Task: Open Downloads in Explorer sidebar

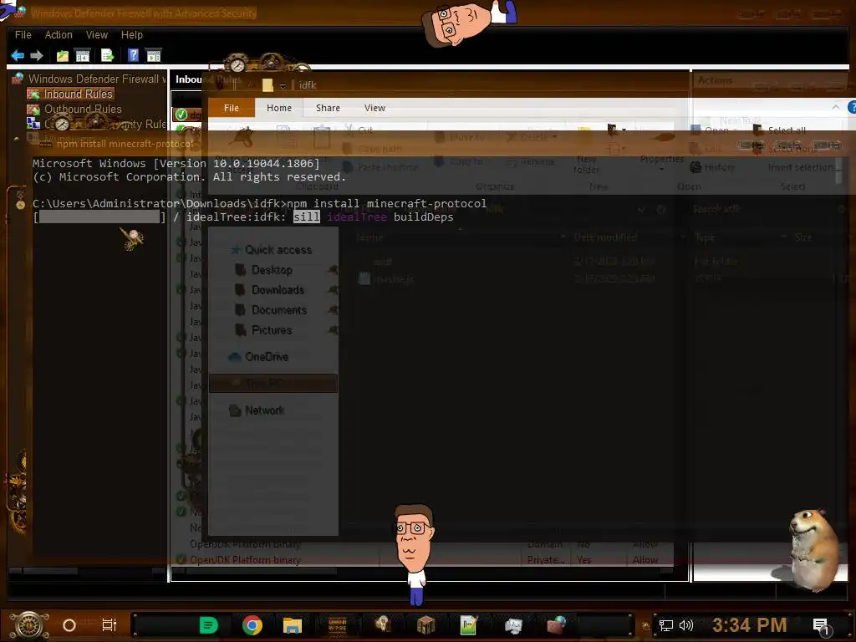Action: pyautogui.click(x=270, y=290)
